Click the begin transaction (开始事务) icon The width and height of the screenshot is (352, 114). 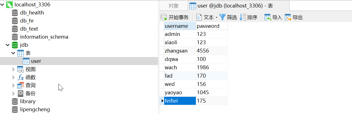click(x=164, y=18)
